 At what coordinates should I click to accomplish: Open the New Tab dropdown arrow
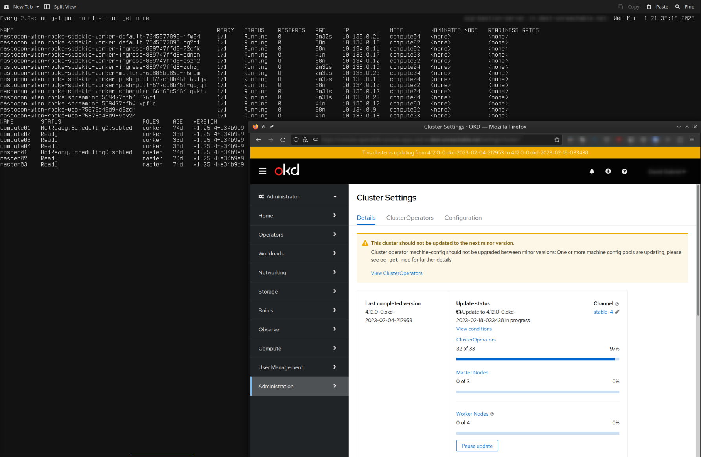click(x=38, y=7)
